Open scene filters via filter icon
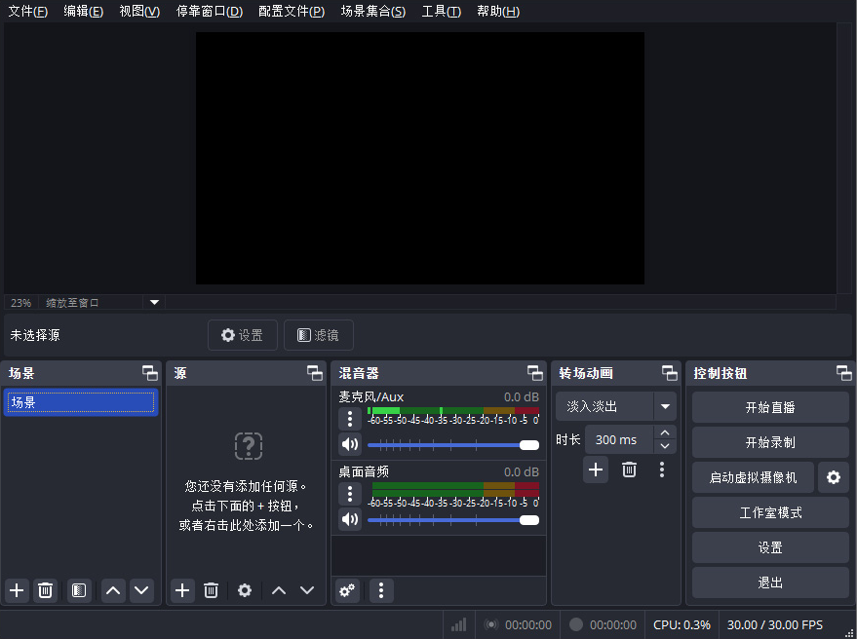857x639 pixels. pos(77,590)
